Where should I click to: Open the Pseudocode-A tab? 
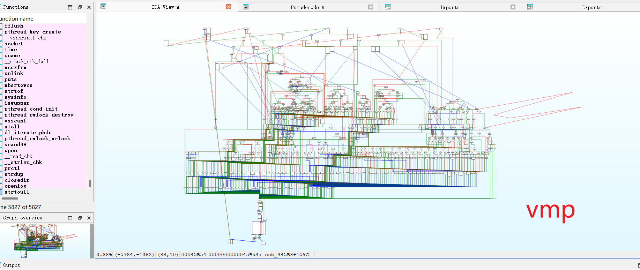pos(307,7)
